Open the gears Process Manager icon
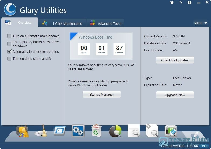211x149 pixels. (x=78, y=131)
